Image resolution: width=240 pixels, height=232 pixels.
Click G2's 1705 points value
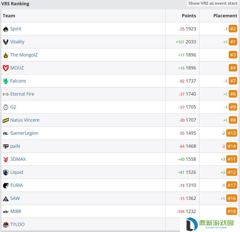tap(191, 107)
